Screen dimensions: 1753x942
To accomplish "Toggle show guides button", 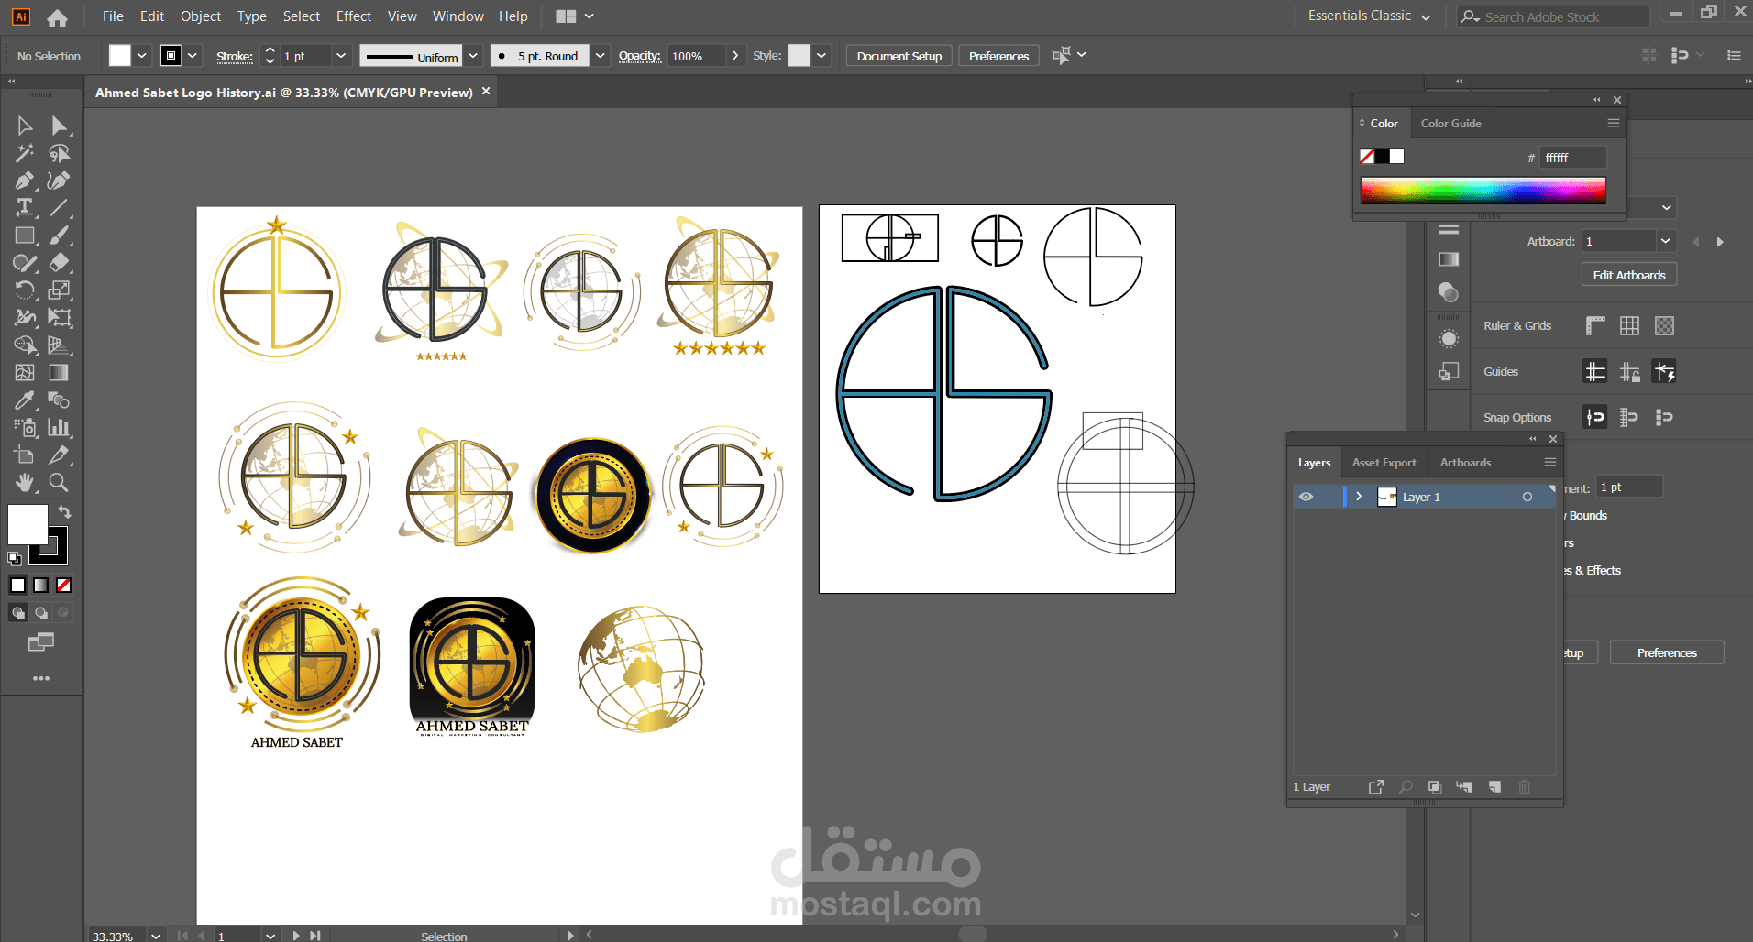I will [x=1595, y=372].
